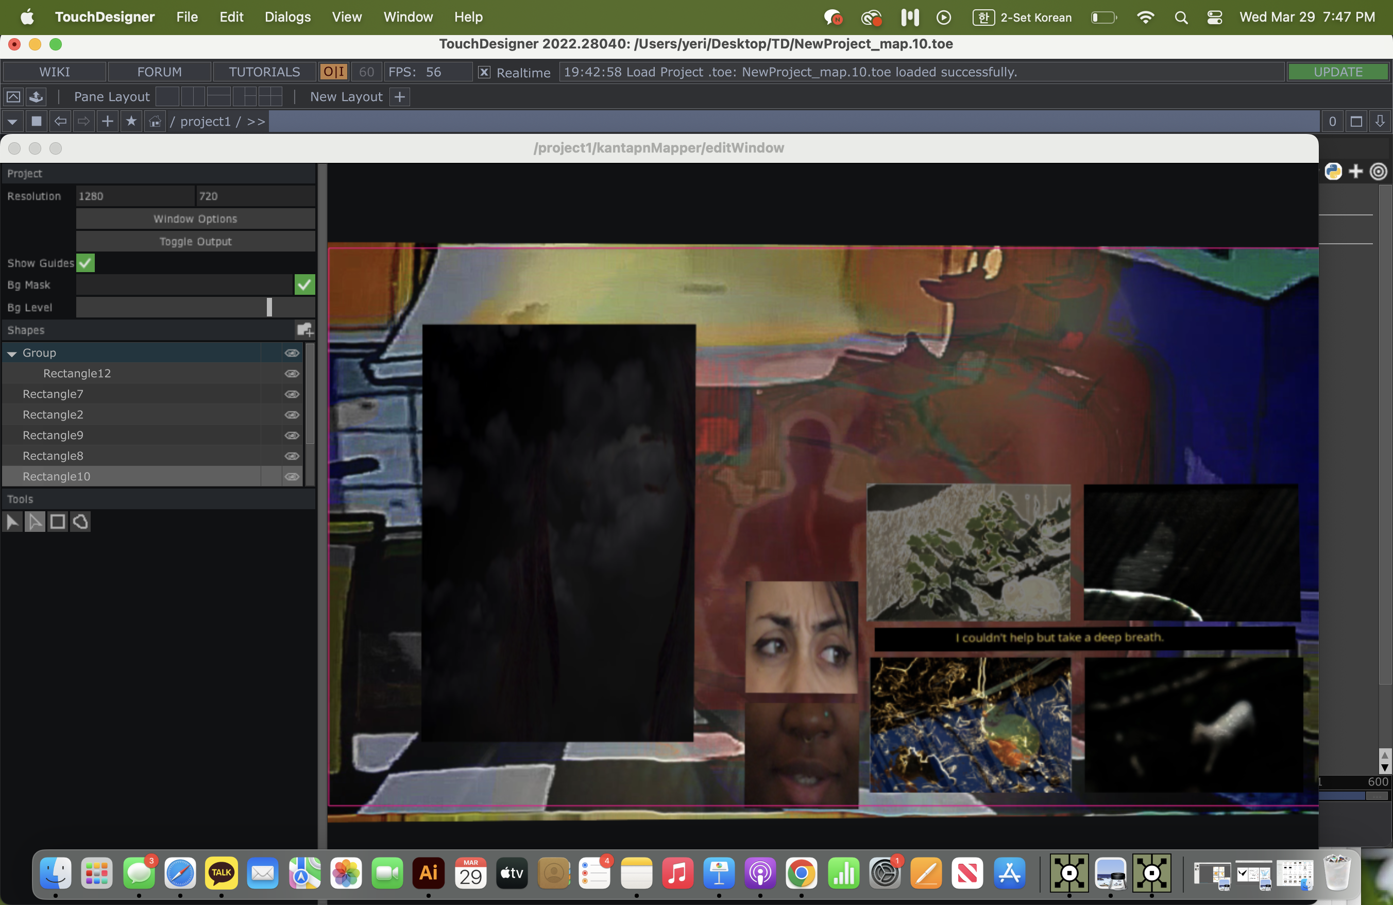The width and height of the screenshot is (1393, 905).
Task: Open the Edit menu
Action: (x=231, y=17)
